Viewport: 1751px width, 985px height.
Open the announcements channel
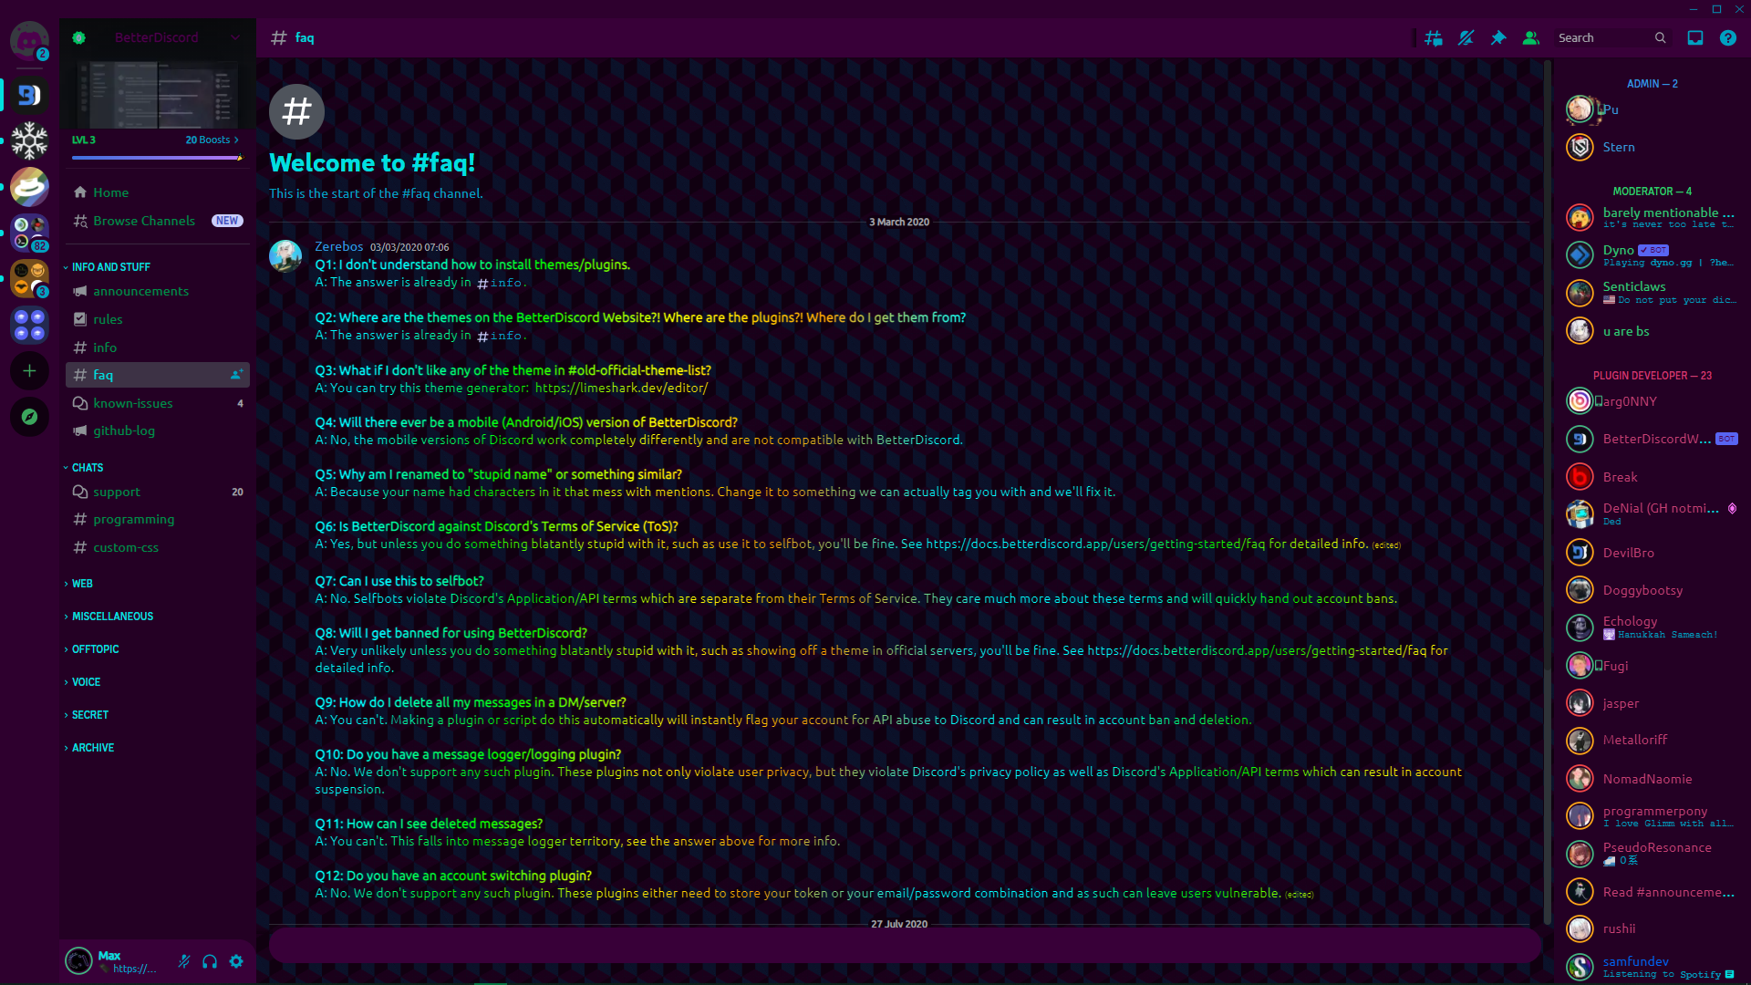[140, 291]
